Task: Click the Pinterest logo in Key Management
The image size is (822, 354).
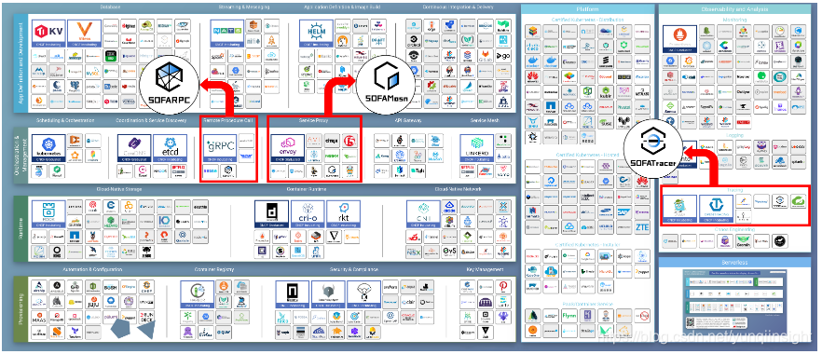Action: [502, 287]
